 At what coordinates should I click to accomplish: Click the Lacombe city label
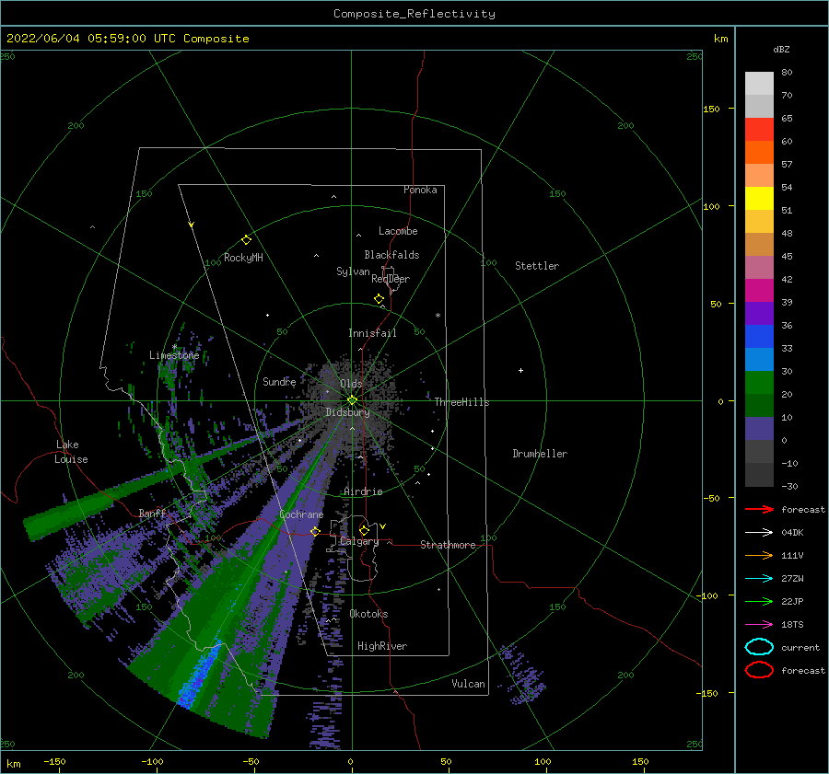(398, 231)
